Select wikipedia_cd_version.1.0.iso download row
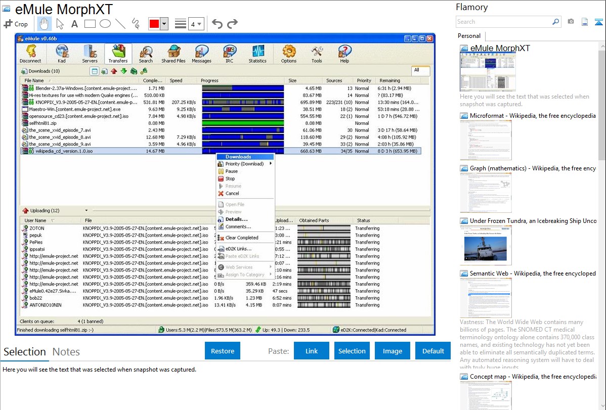This screenshot has height=410, width=606. pyautogui.click(x=221, y=151)
